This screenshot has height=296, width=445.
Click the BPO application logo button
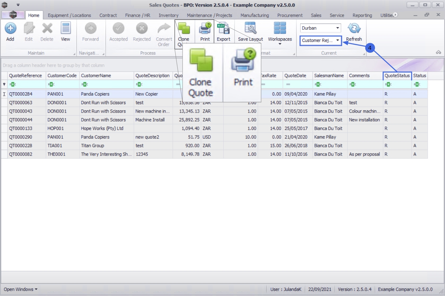pos(13,15)
